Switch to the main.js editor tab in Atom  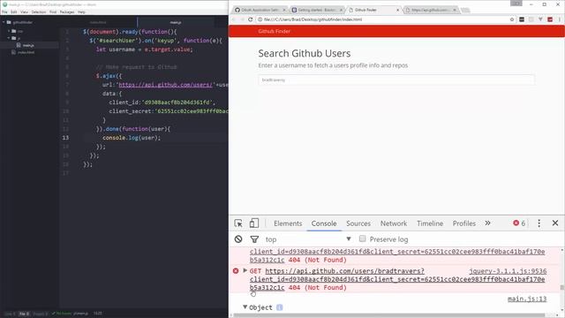176,22
